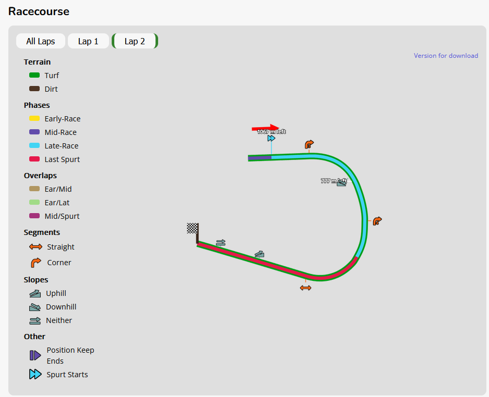
Task: Click the Straight legend icon under Segments
Action: [35, 247]
